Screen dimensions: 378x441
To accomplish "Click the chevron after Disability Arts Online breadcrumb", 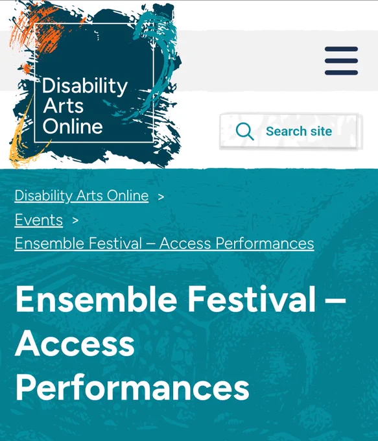I will 161,197.
